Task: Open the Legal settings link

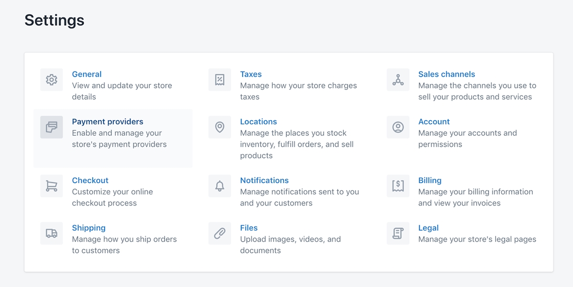Action: point(428,228)
